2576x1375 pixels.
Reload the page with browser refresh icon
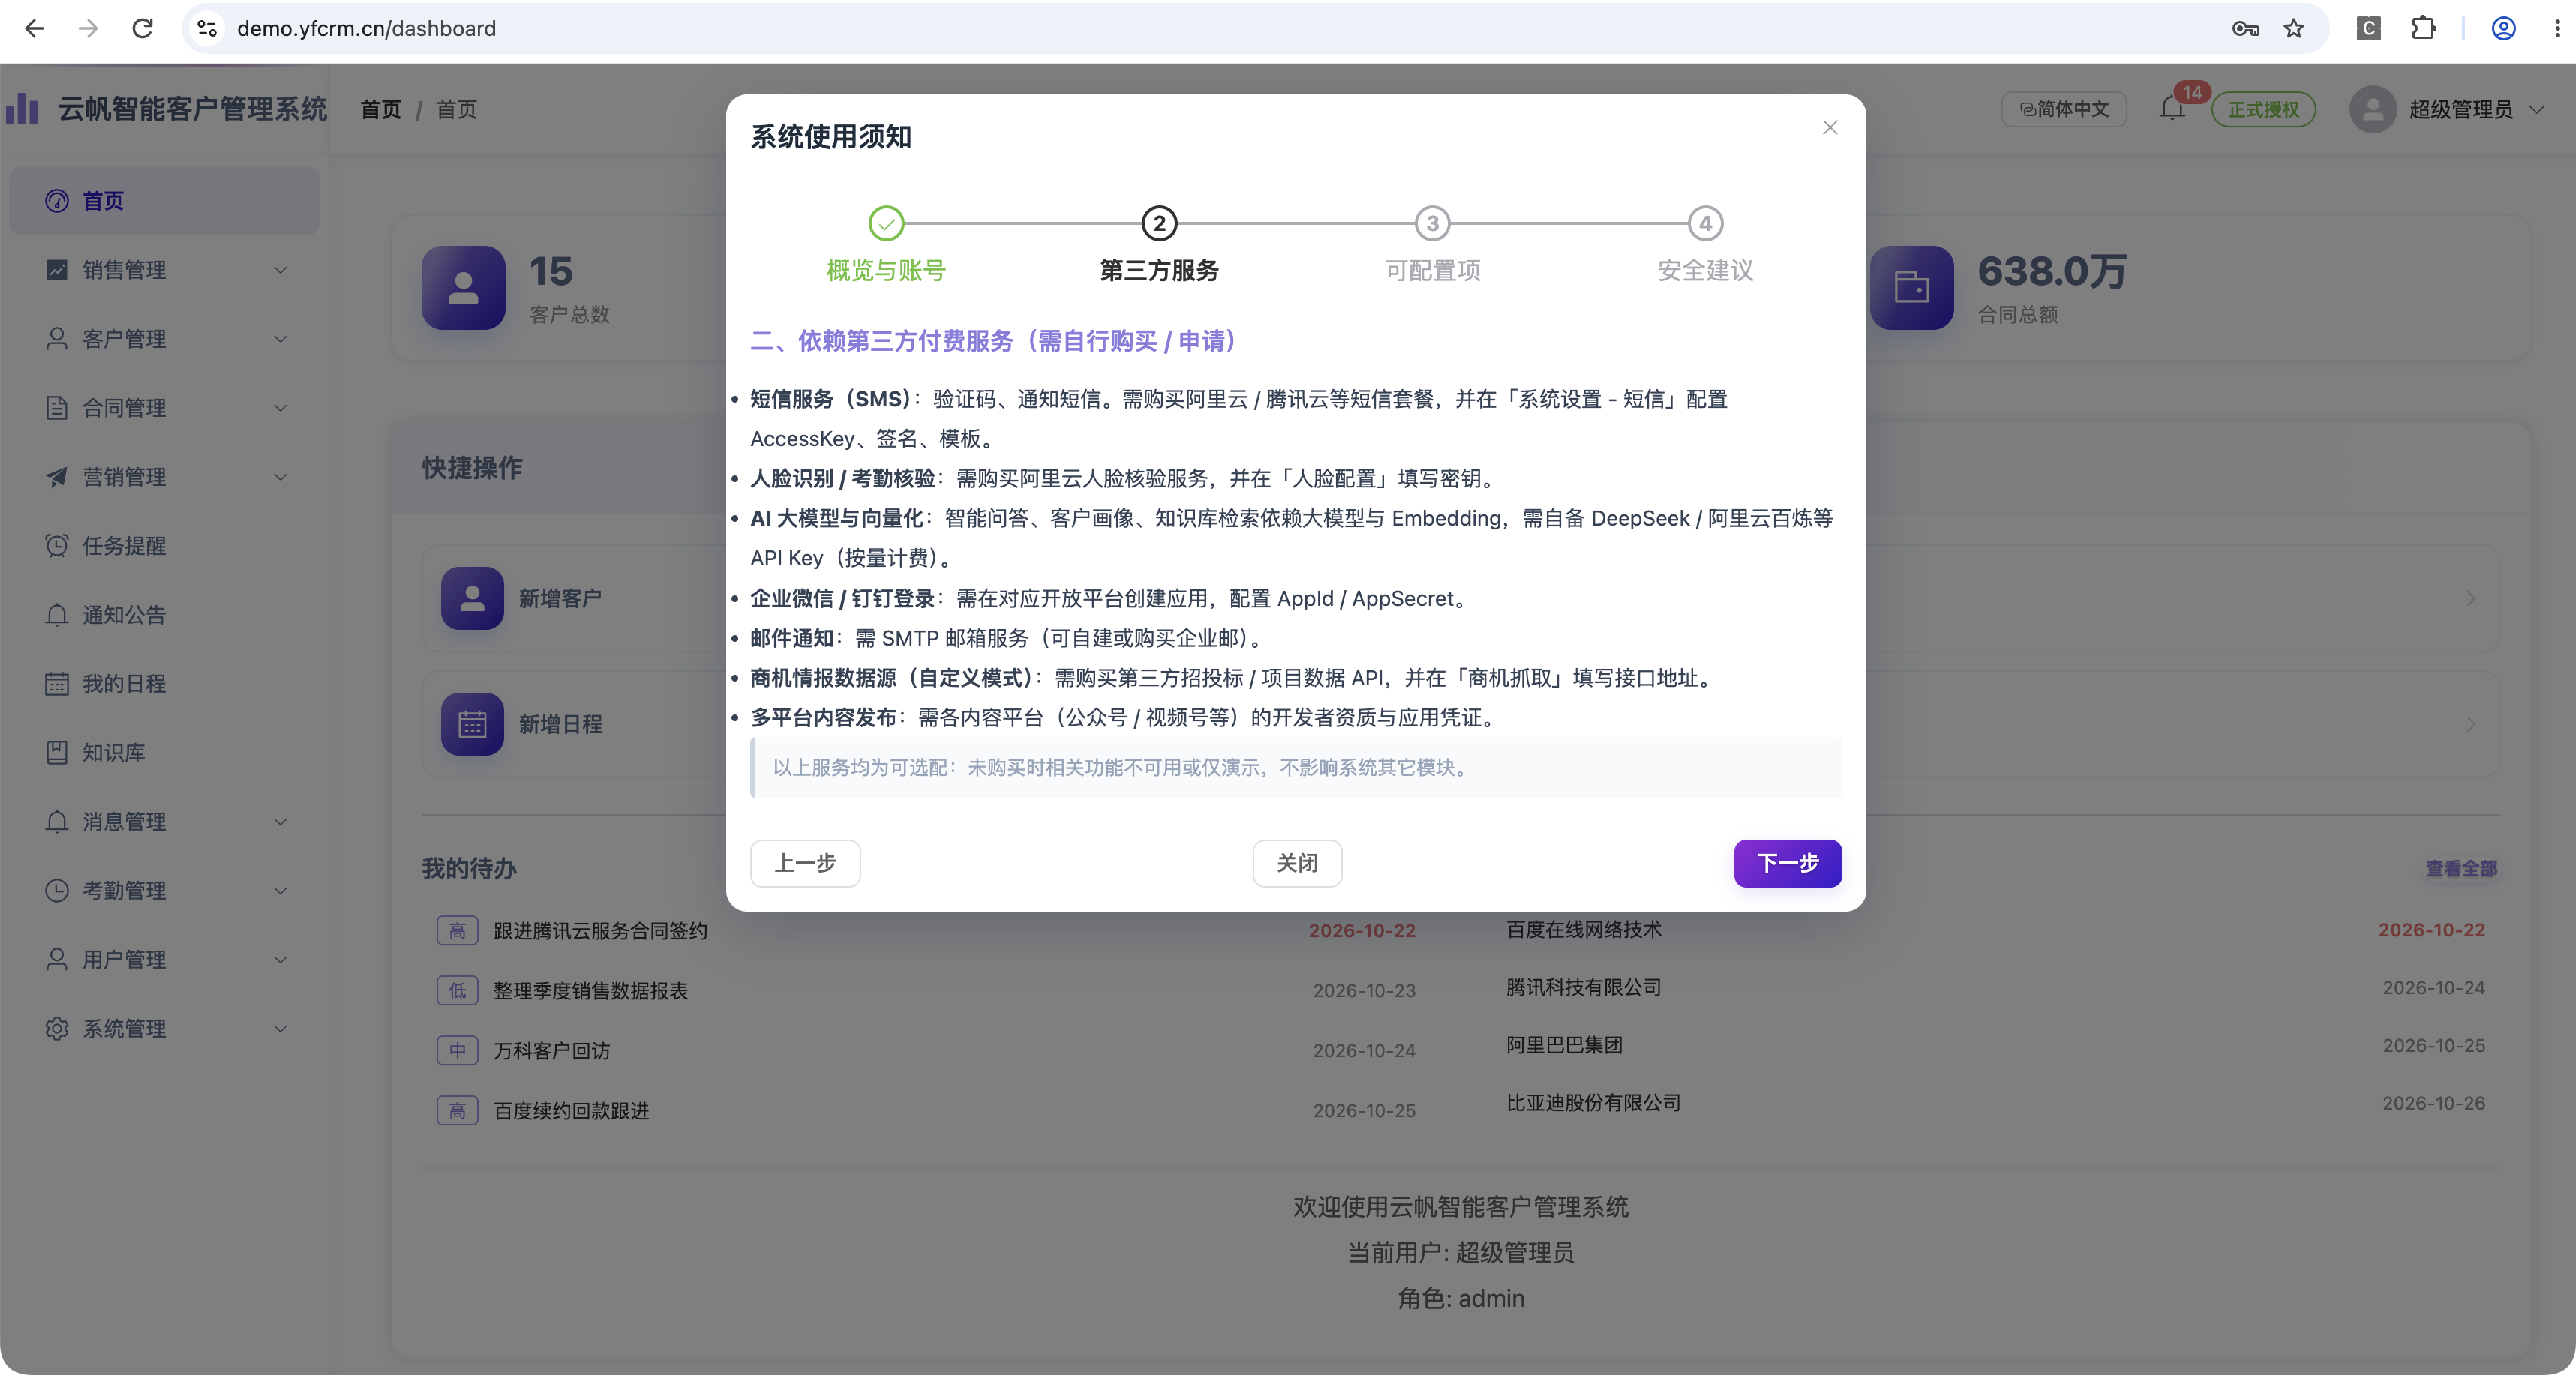pos(142,28)
